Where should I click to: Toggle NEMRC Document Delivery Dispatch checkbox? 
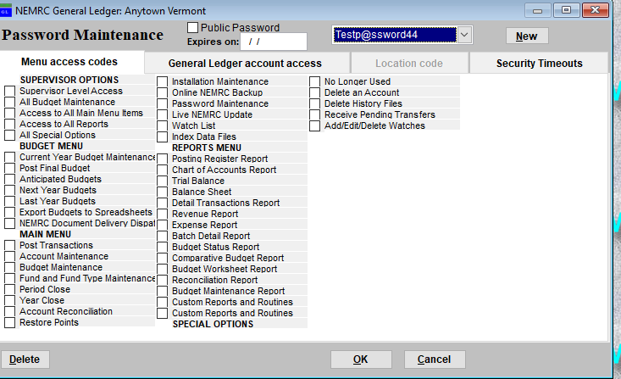[x=10, y=223]
